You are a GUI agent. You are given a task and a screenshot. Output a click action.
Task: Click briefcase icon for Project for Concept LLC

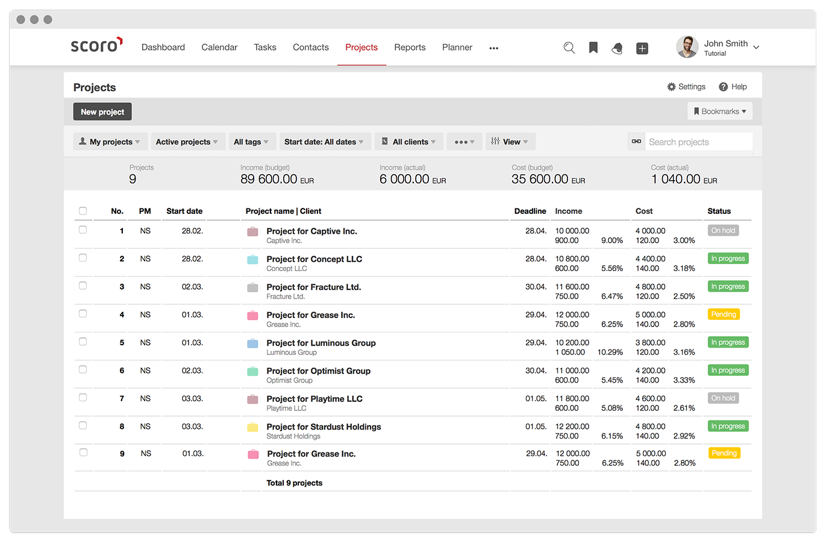252,260
